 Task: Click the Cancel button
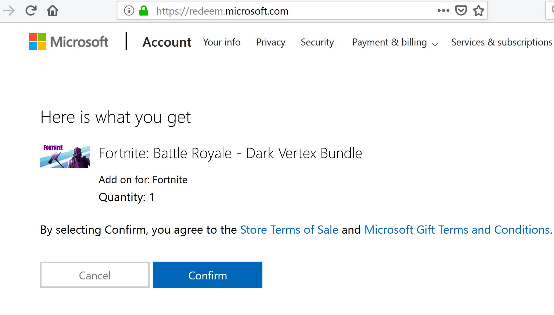[x=95, y=275]
